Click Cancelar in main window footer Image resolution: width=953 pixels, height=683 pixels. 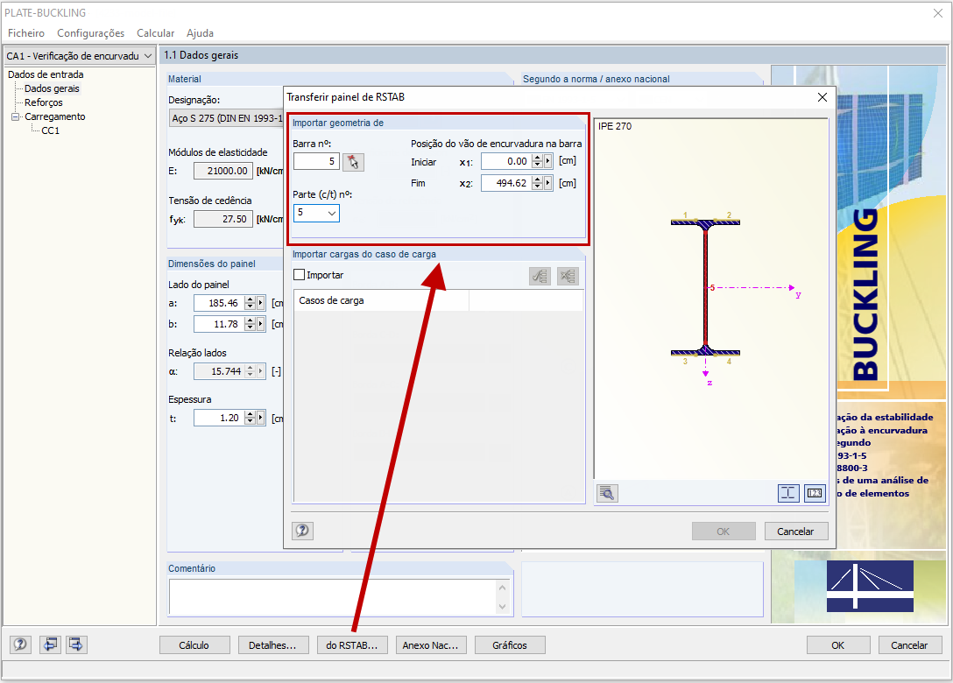tap(910, 644)
